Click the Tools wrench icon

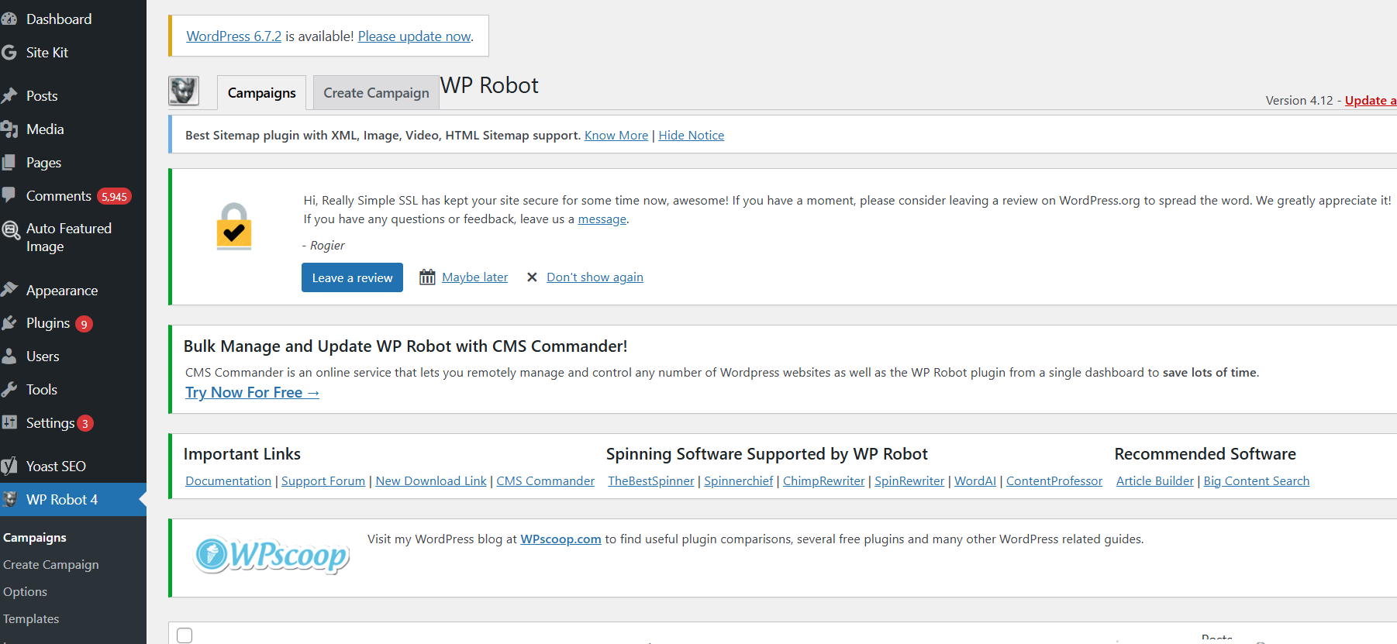[x=9, y=390]
